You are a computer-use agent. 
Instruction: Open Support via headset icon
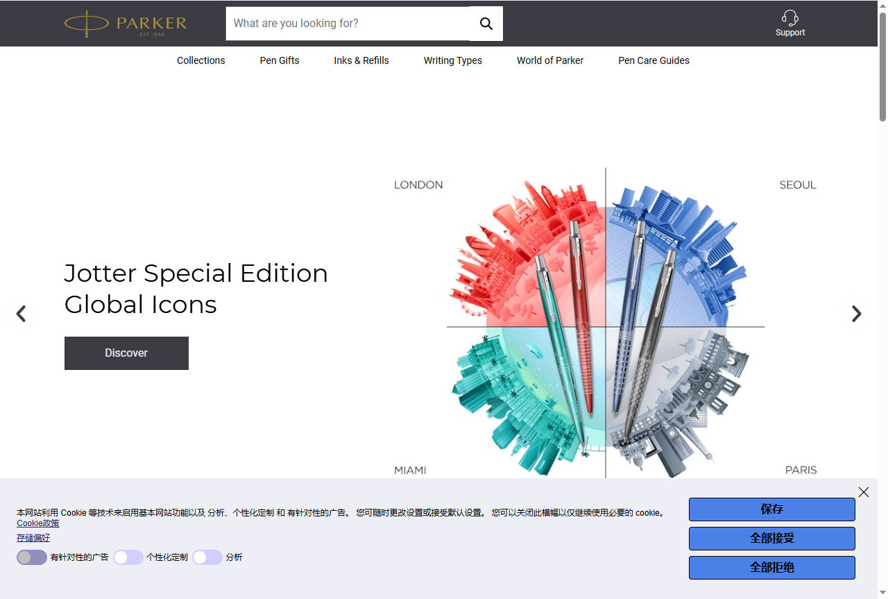(789, 18)
